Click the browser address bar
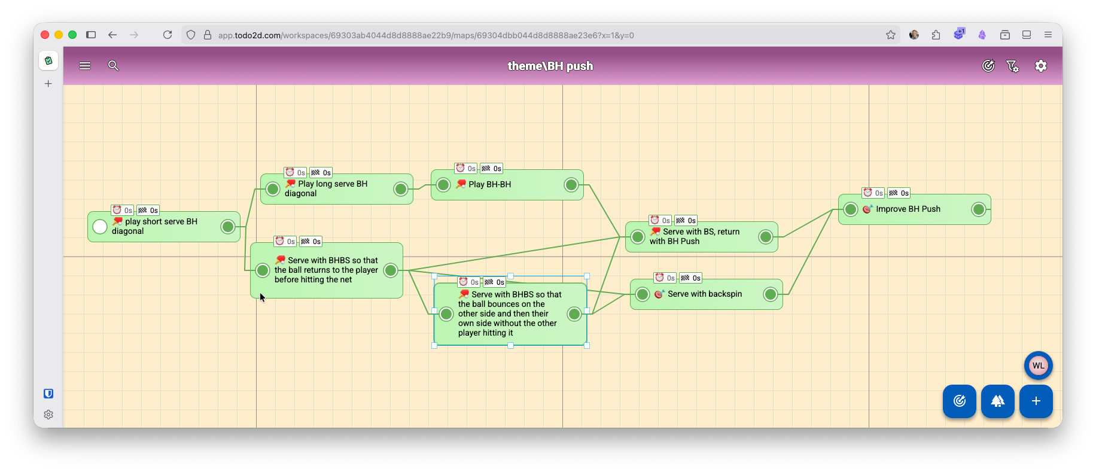Image resolution: width=1096 pixels, height=472 pixels. tap(425, 35)
